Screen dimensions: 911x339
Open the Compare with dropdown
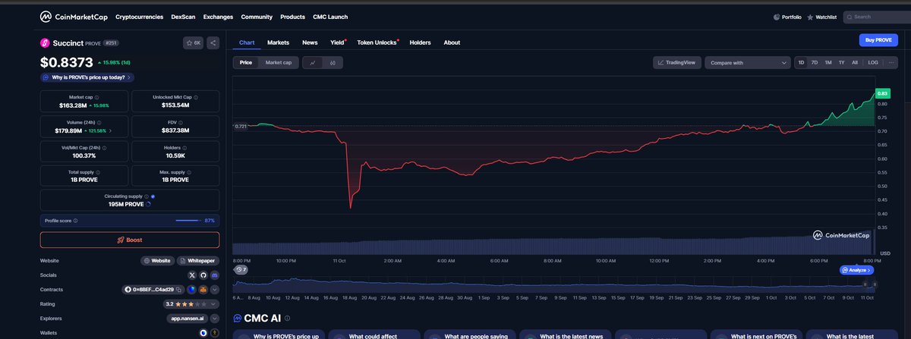click(748, 63)
